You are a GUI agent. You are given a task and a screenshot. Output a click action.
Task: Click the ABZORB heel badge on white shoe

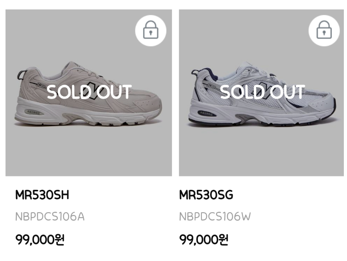click(207, 113)
